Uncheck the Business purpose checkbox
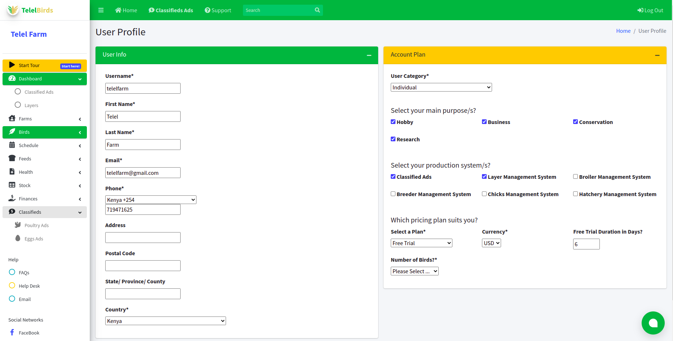 484,122
